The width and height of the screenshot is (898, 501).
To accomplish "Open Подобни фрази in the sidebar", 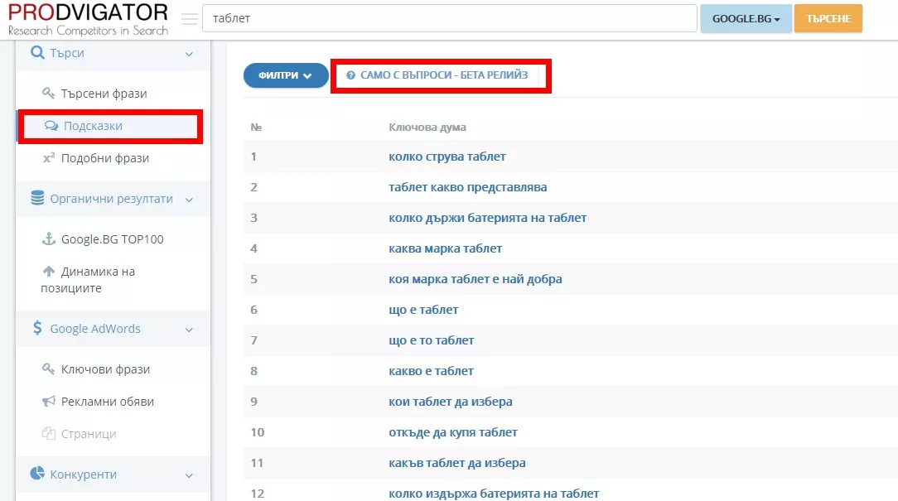I will point(105,158).
